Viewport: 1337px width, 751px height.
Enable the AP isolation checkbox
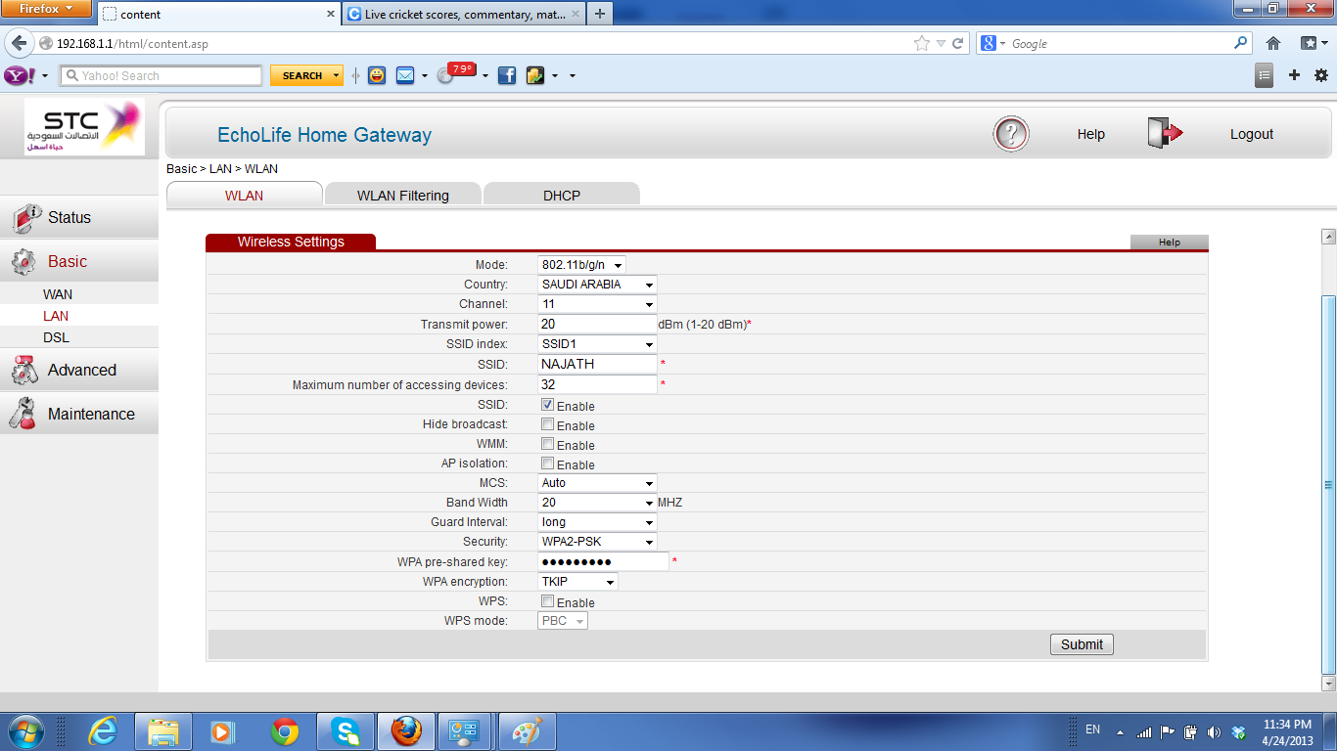548,464
